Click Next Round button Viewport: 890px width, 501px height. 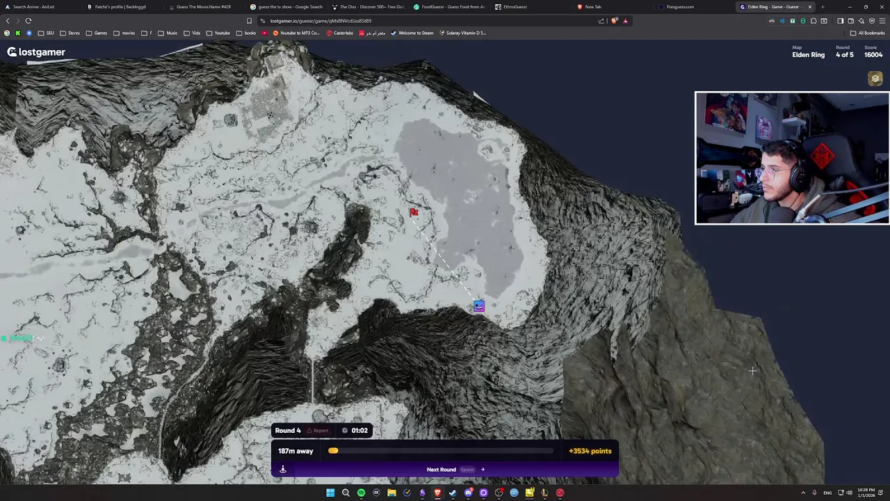pyautogui.click(x=455, y=470)
